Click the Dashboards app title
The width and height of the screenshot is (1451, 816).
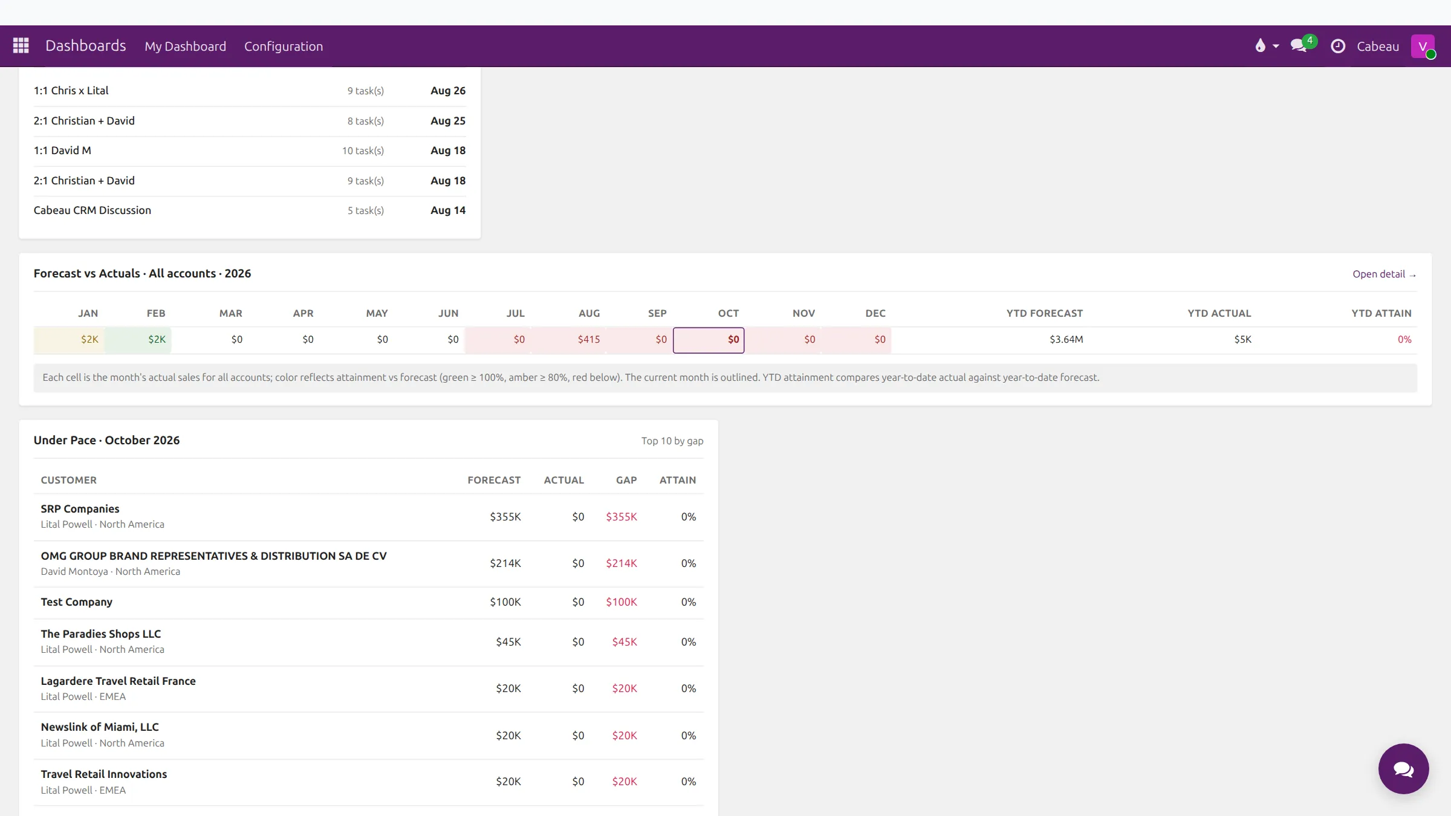[x=85, y=46]
